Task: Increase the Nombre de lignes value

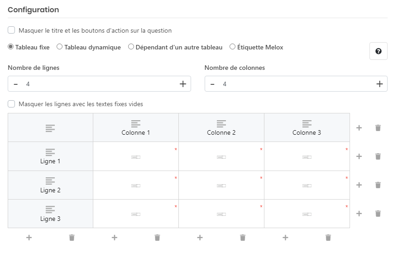Action: (183, 84)
